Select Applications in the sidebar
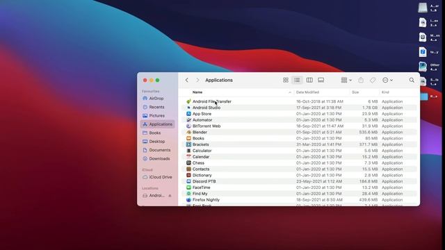The width and height of the screenshot is (445, 250). pyautogui.click(x=158, y=124)
